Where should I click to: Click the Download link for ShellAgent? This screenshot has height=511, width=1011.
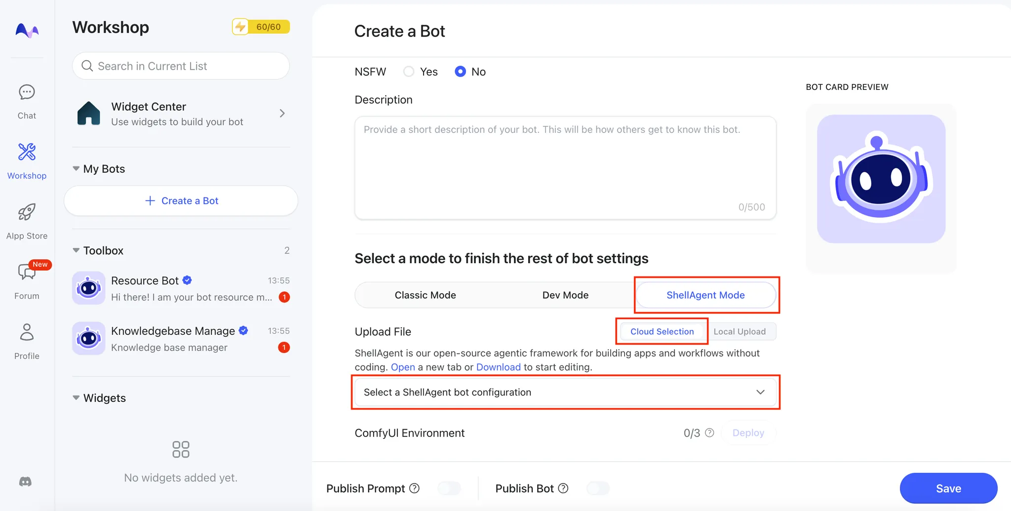pyautogui.click(x=498, y=367)
